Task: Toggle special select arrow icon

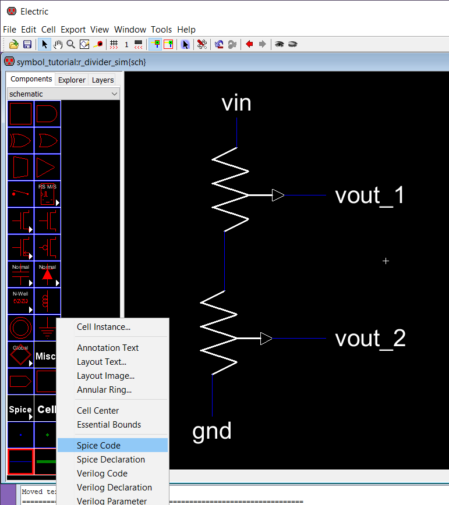Action: pyautogui.click(x=185, y=44)
